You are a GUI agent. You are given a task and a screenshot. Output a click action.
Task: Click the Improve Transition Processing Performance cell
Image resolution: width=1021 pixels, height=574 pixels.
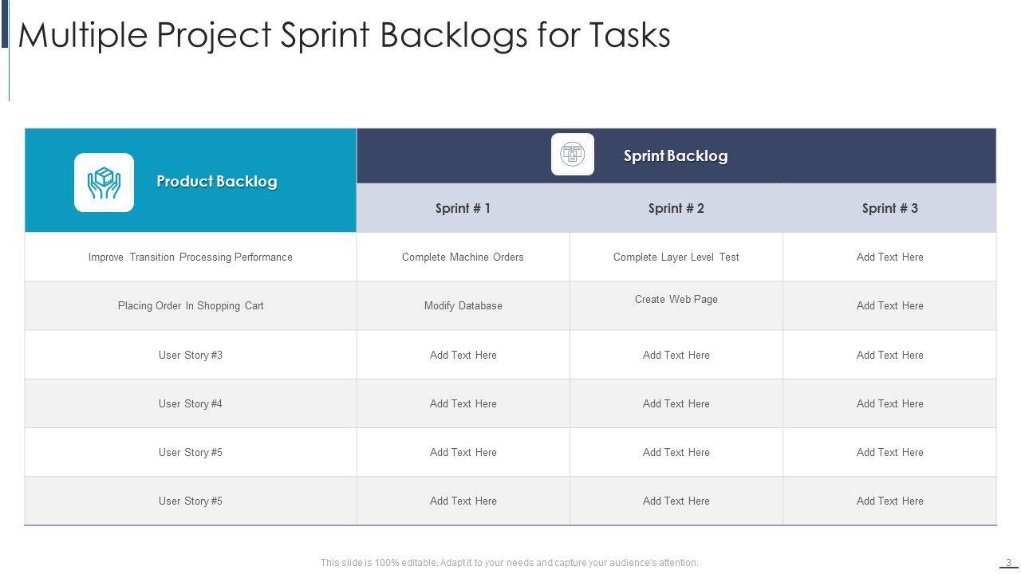click(191, 258)
